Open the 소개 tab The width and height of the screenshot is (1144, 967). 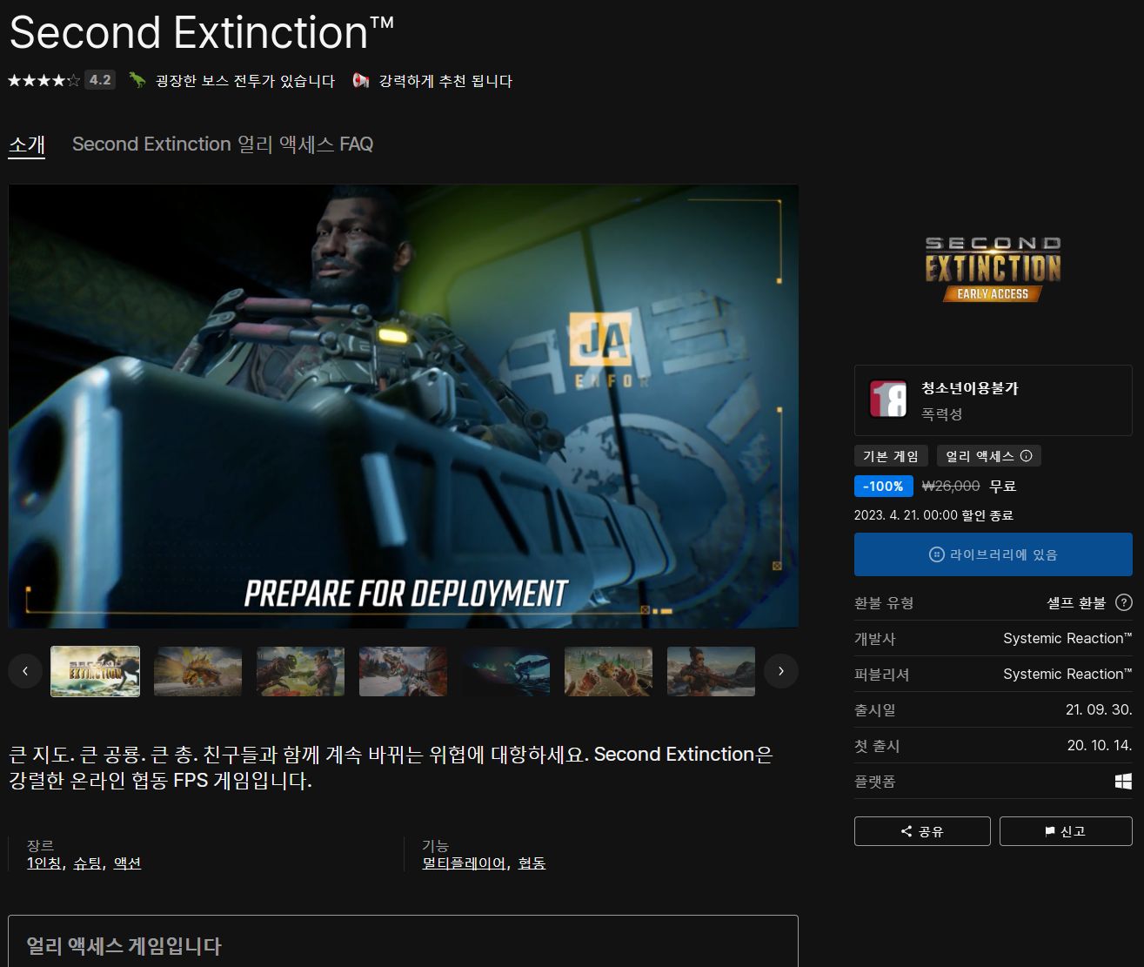(x=27, y=144)
